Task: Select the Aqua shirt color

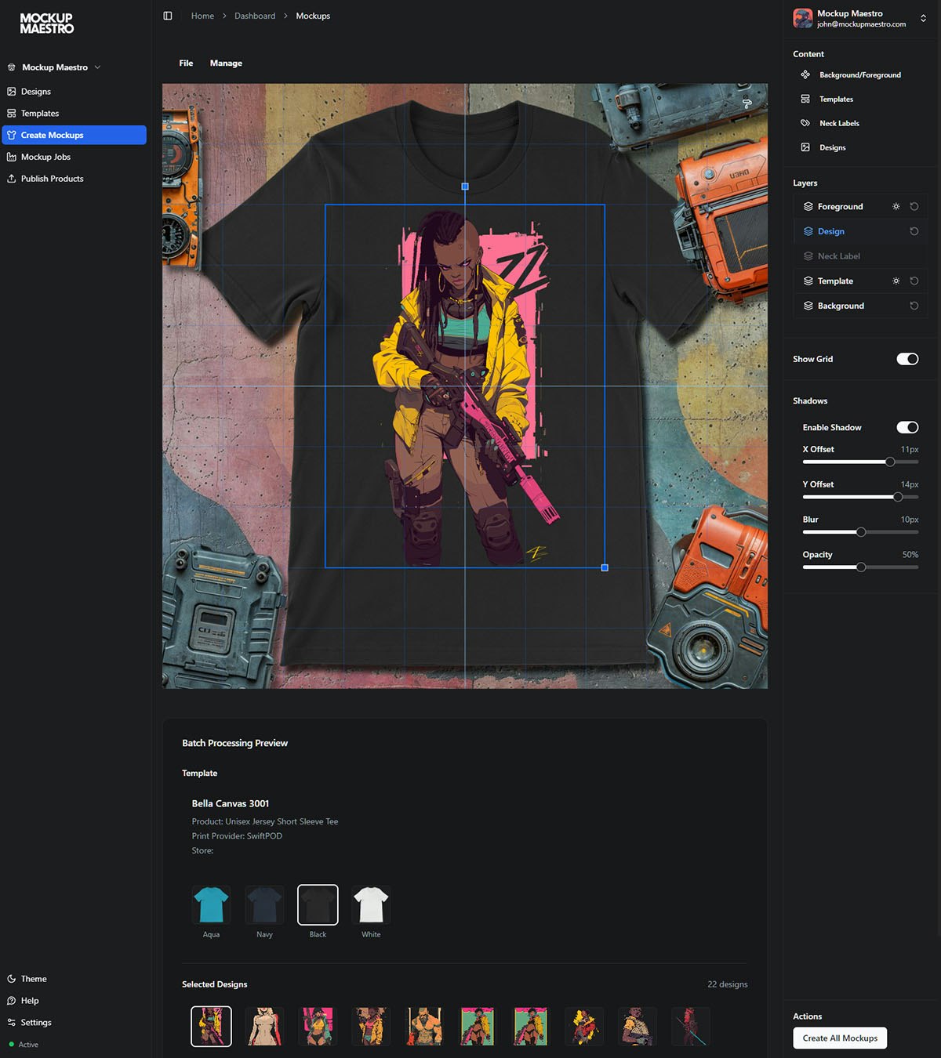Action: click(211, 904)
